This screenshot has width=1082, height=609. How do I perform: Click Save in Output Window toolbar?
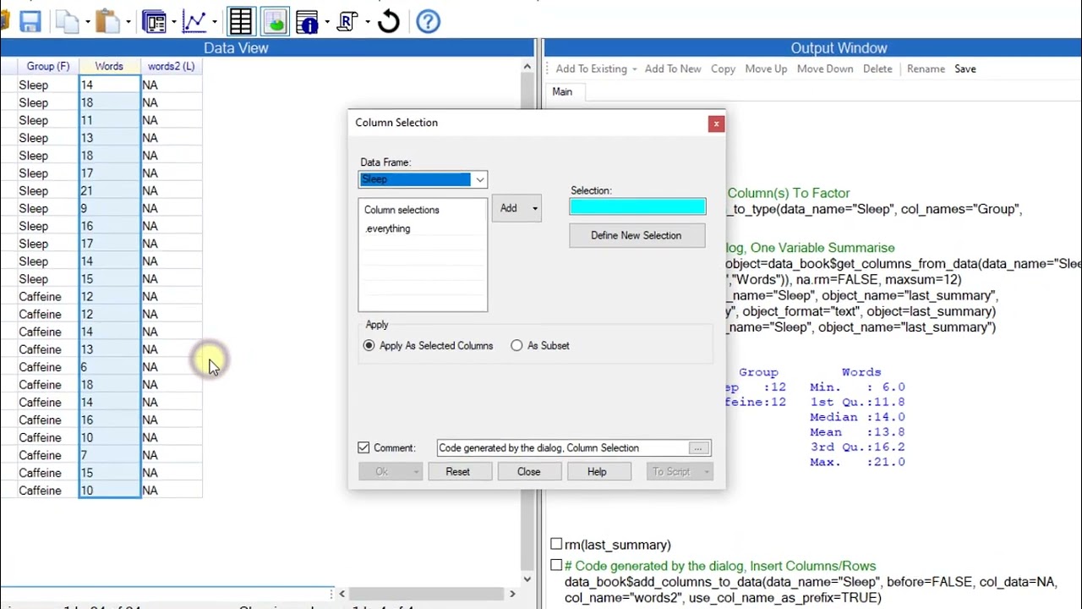pyautogui.click(x=965, y=69)
